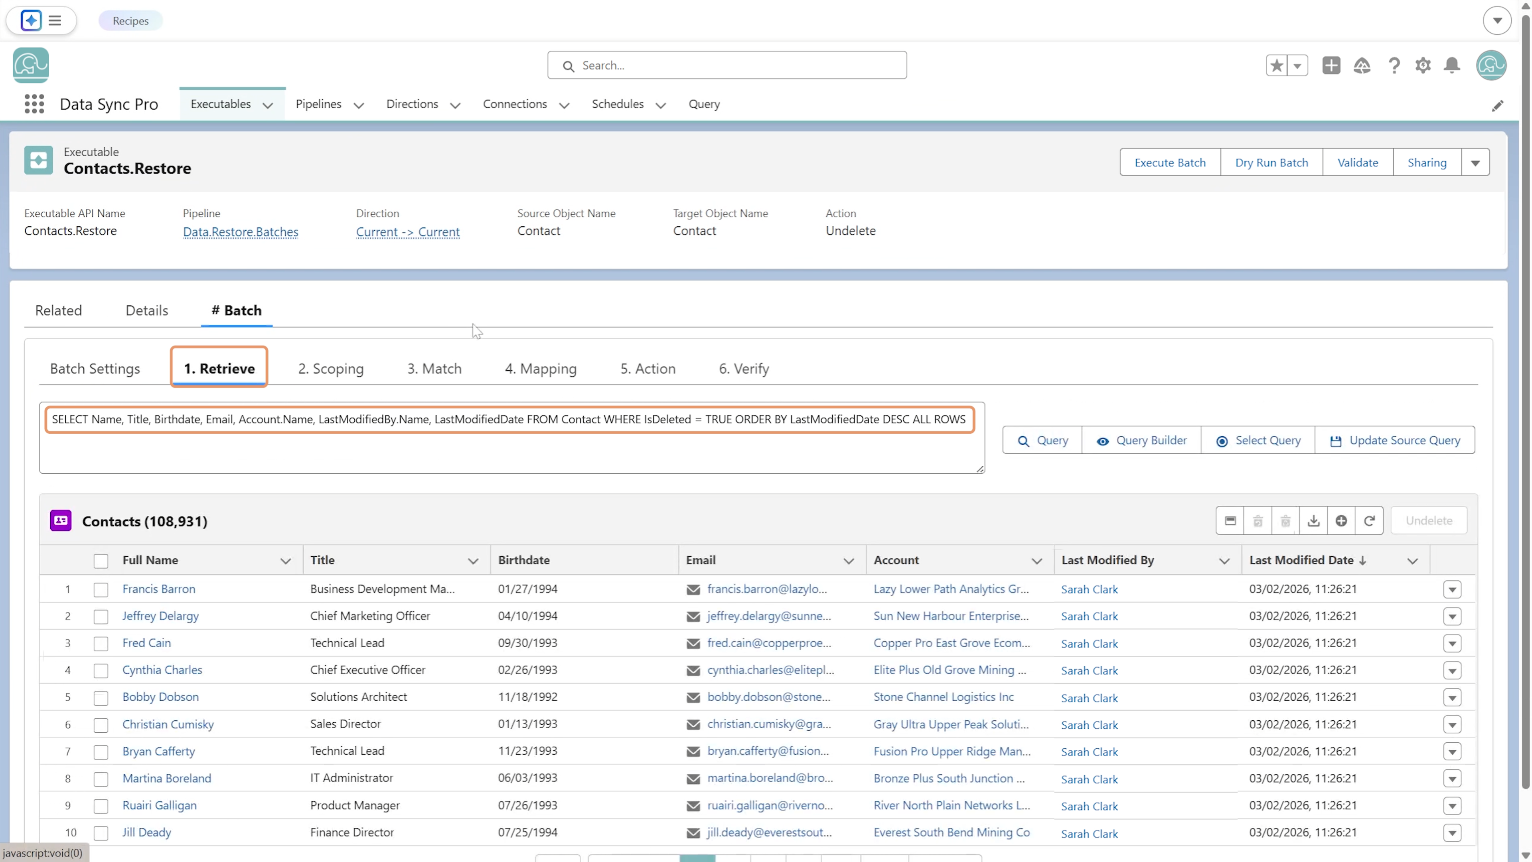Viewport: 1532px width, 862px height.
Task: Click the purple Contacts list icon
Action: point(61,520)
